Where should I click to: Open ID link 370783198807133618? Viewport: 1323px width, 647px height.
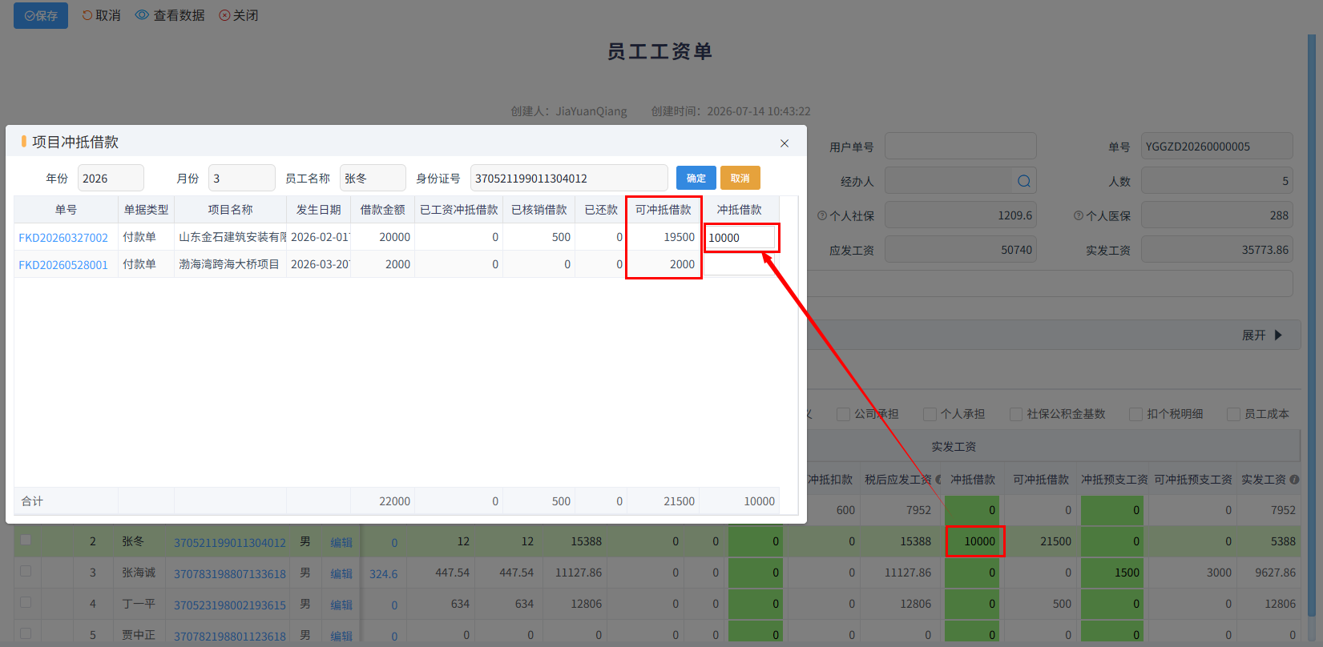tap(230, 573)
